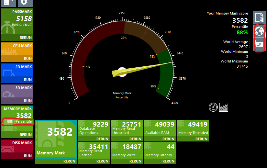
Task: Click the orange Percentile label under the gauge
Action: click(x=122, y=97)
